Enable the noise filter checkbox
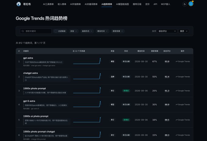207x141 pixels. point(56,31)
